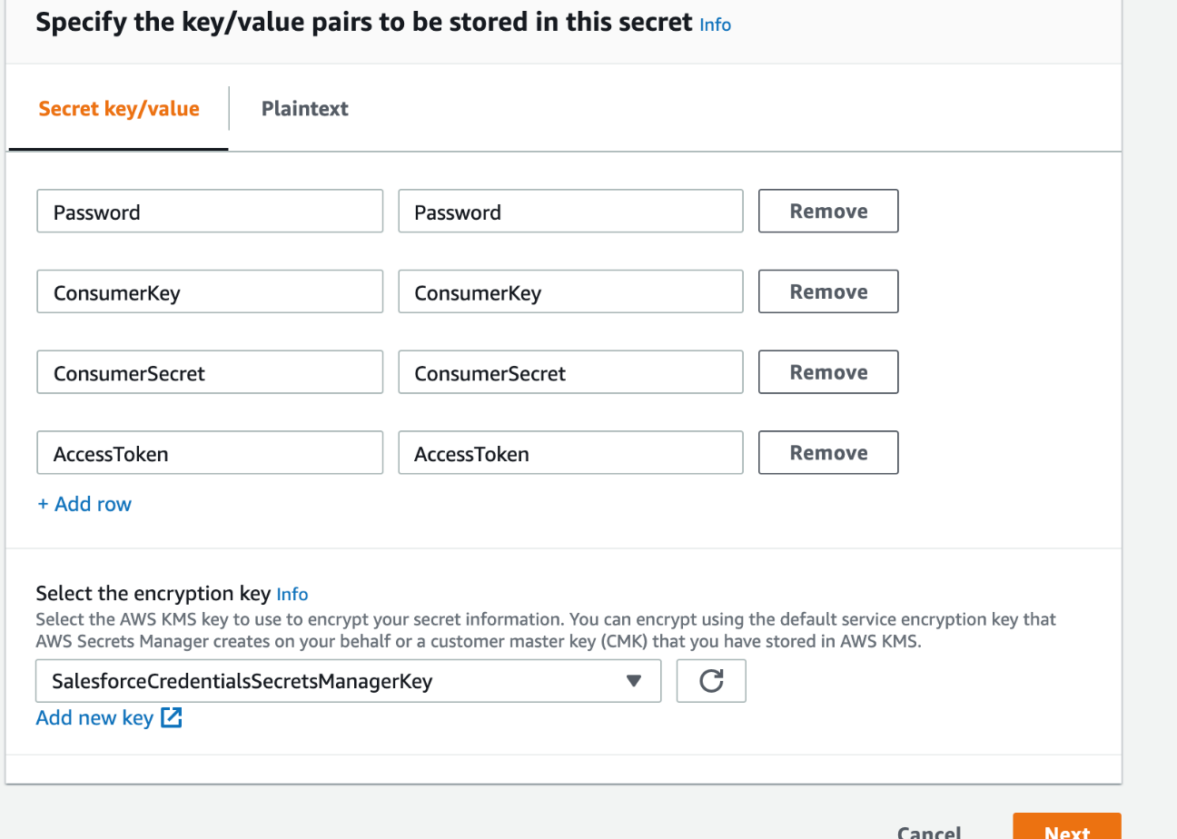Remove the ConsumerSecret row
The image size is (1177, 839).
pyautogui.click(x=828, y=372)
